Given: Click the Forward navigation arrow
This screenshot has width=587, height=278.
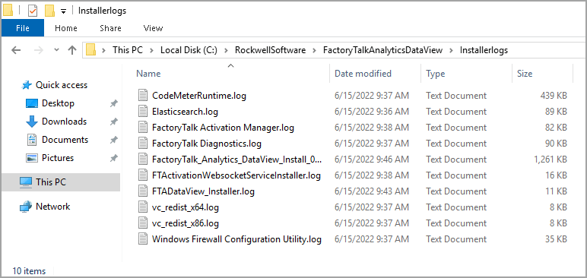Looking at the screenshot, I should point(38,50).
